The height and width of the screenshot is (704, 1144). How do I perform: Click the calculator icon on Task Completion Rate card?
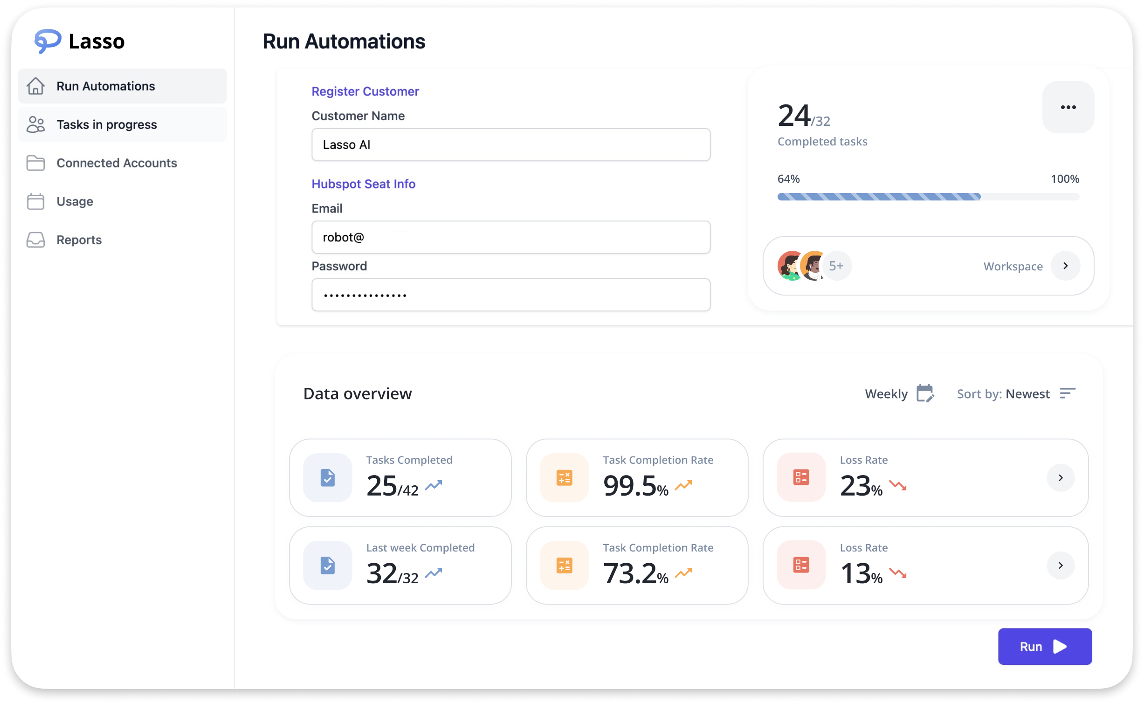pos(564,478)
